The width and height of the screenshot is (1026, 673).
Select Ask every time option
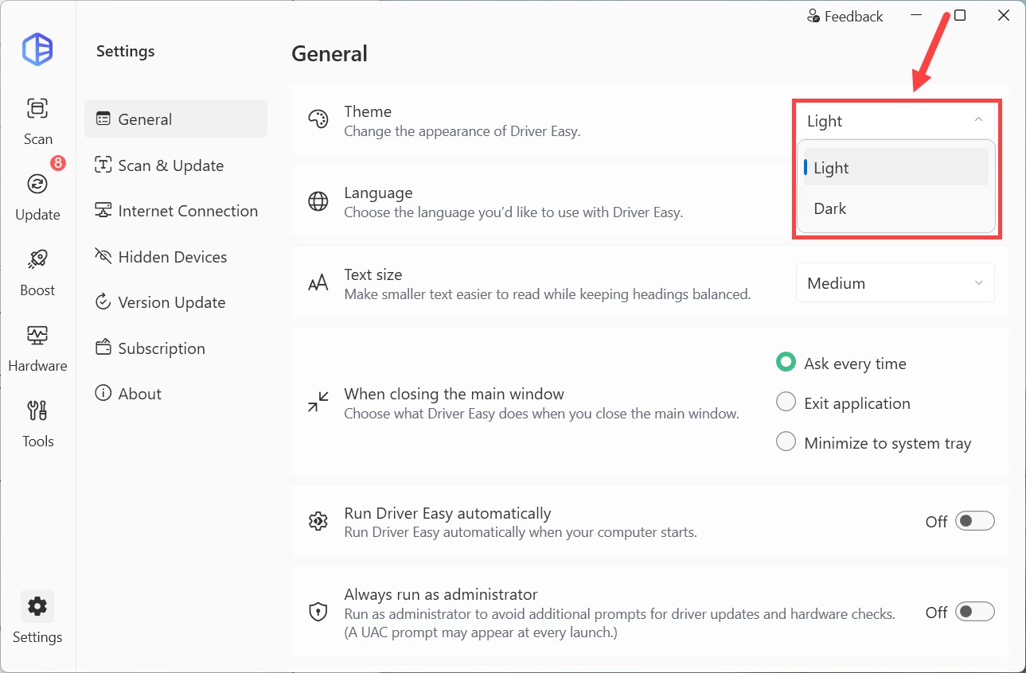841,363
